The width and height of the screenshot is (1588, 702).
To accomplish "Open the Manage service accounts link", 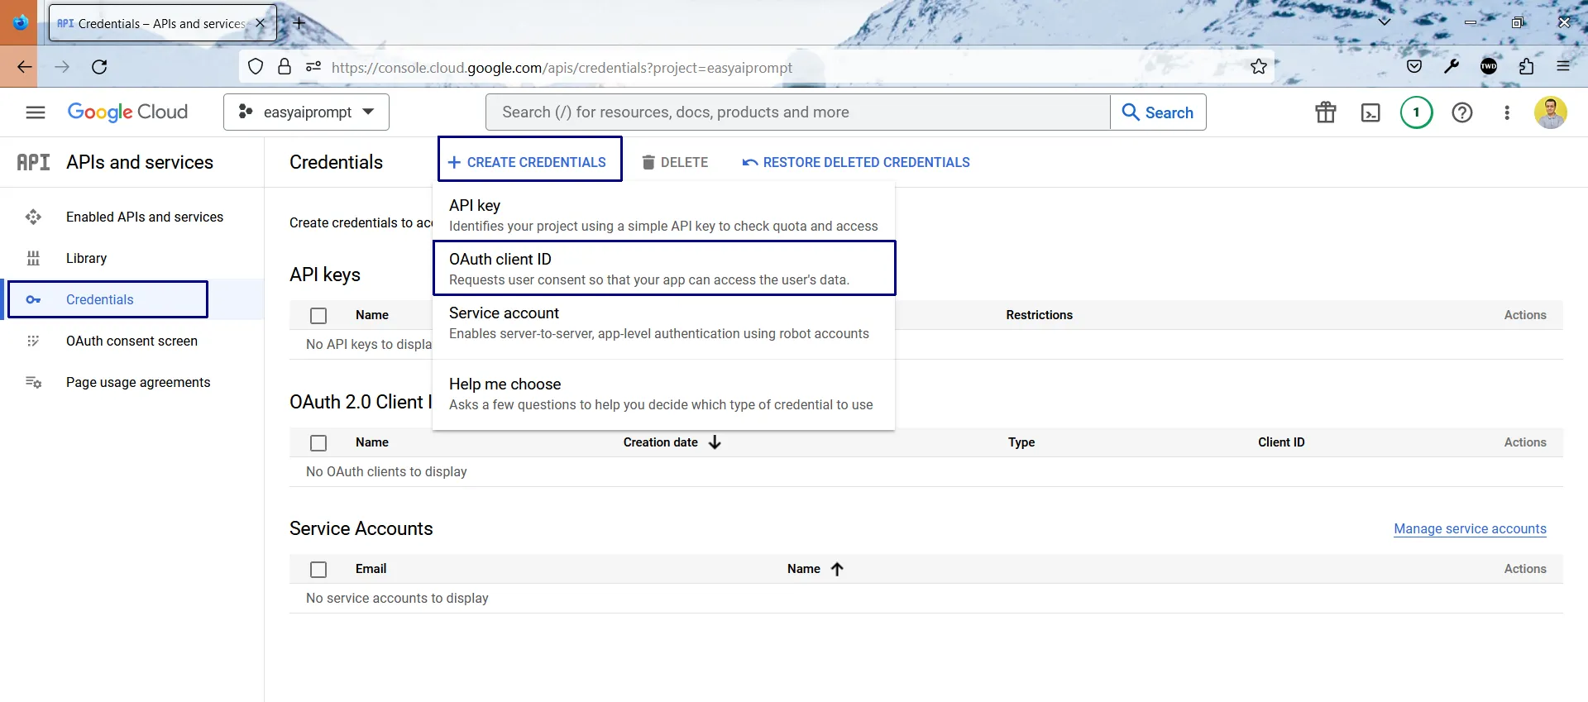I will (x=1470, y=528).
